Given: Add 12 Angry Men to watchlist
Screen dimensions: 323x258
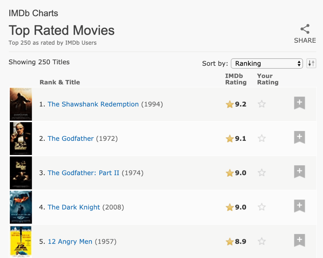Looking at the screenshot, I should click(x=300, y=240).
